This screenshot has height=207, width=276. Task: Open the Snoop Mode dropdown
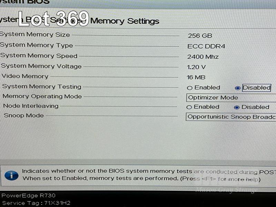coord(231,117)
